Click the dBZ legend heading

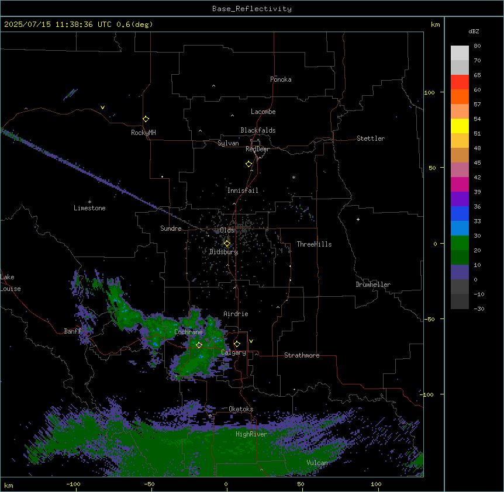(474, 31)
